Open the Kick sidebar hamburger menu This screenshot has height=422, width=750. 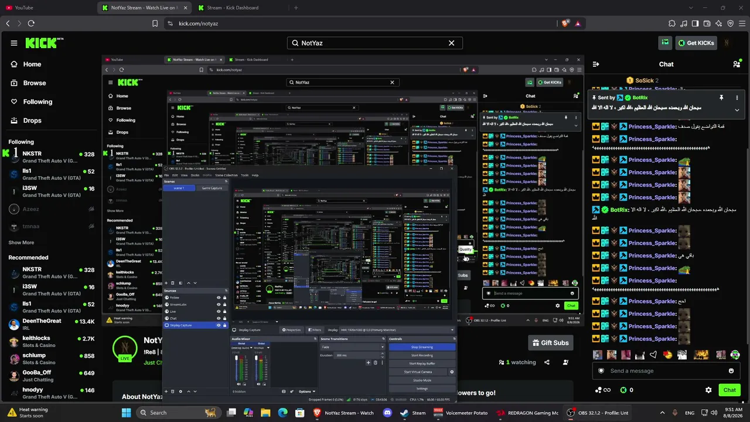click(x=14, y=43)
